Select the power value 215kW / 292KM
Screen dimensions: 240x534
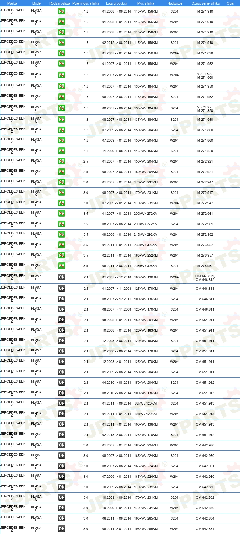pos(146,234)
